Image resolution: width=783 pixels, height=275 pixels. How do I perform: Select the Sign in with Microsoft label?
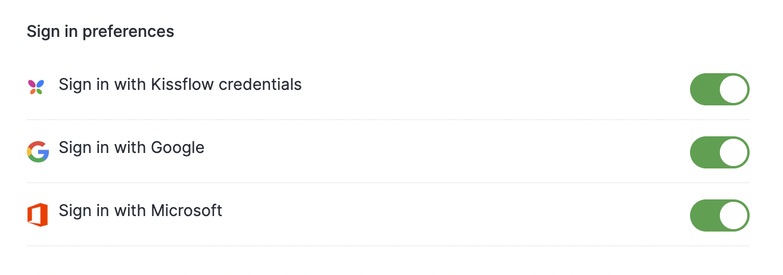[141, 211]
